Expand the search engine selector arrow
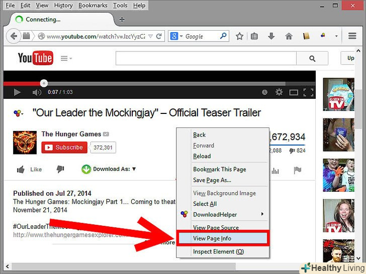Screen dimensions: 366x274 pos(181,36)
